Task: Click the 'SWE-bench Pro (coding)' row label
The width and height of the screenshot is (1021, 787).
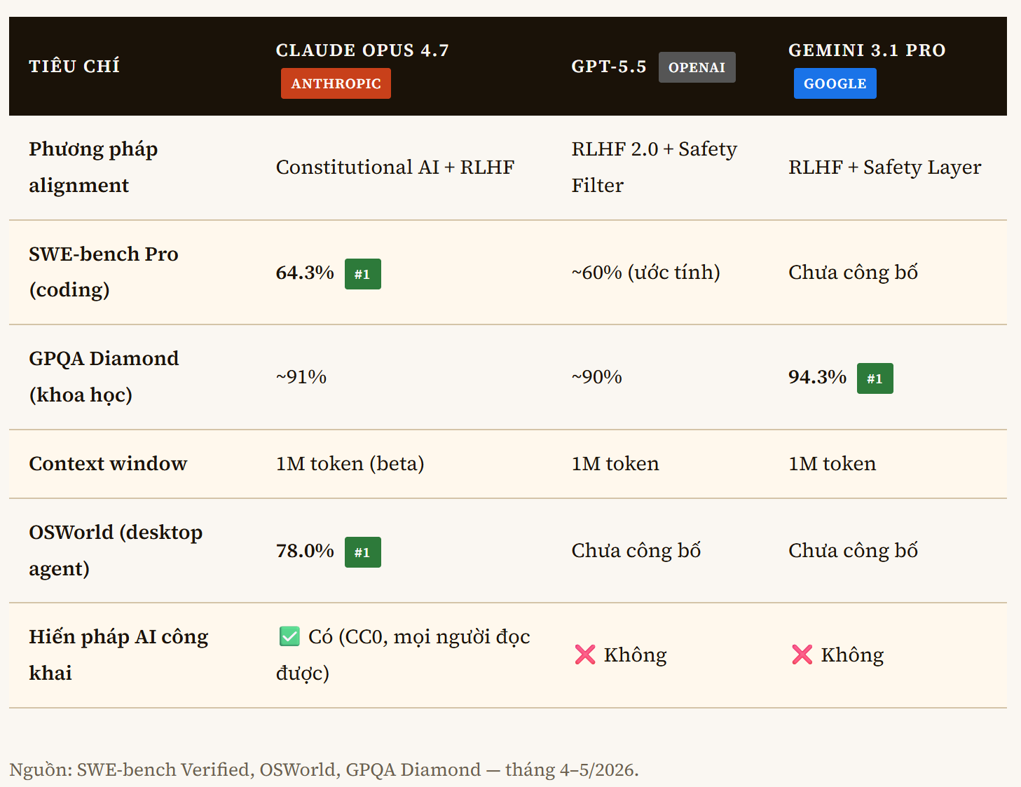Action: tap(104, 272)
